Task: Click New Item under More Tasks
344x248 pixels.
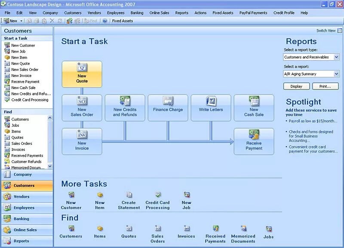Action: [100, 201]
